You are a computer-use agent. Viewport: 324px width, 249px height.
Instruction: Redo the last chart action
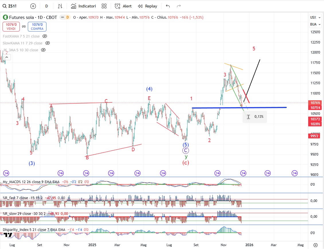point(179,6)
